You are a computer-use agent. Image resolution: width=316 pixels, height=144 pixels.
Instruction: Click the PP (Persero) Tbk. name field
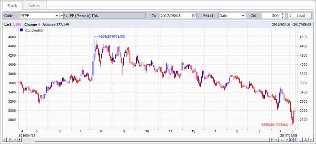[107, 15]
